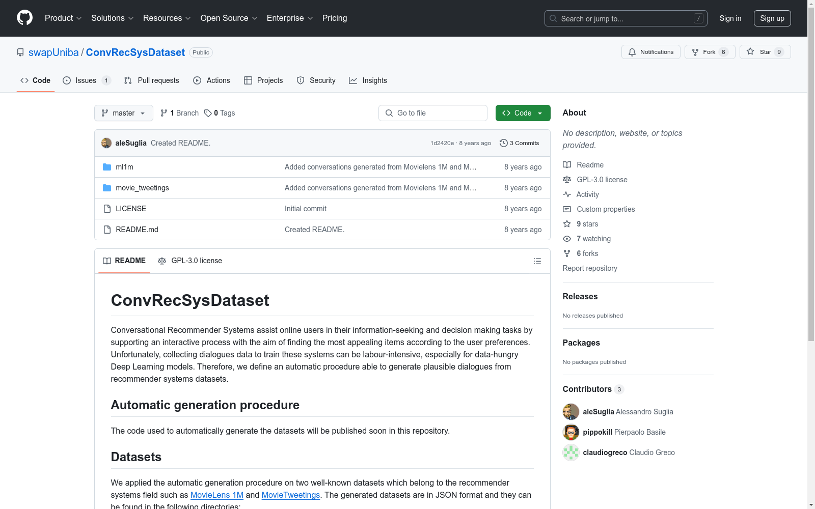Select the README tab
Image resolution: width=815 pixels, height=509 pixels.
[x=124, y=261]
